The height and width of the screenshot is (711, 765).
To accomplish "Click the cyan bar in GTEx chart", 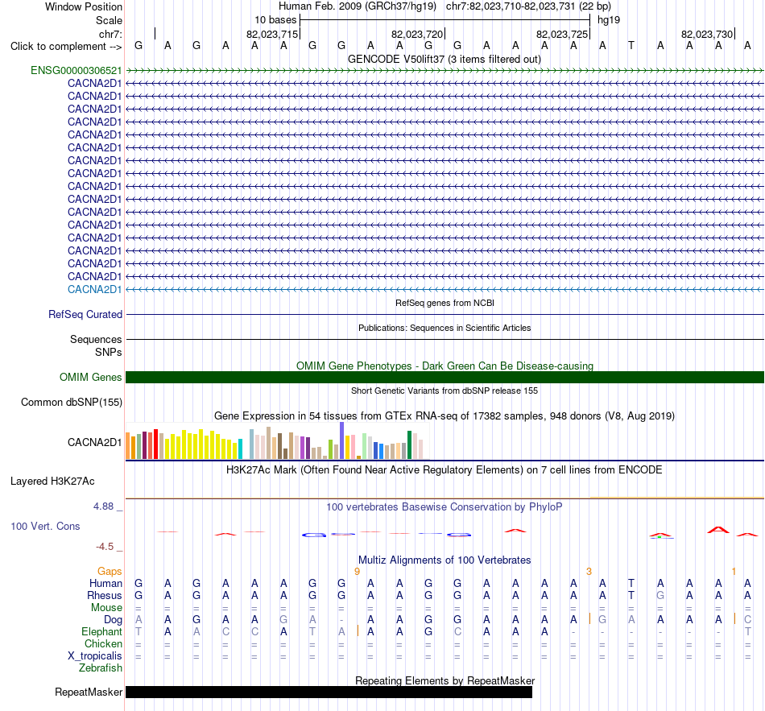I will click(x=240, y=449).
